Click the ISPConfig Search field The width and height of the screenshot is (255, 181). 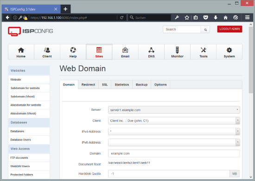point(182,30)
